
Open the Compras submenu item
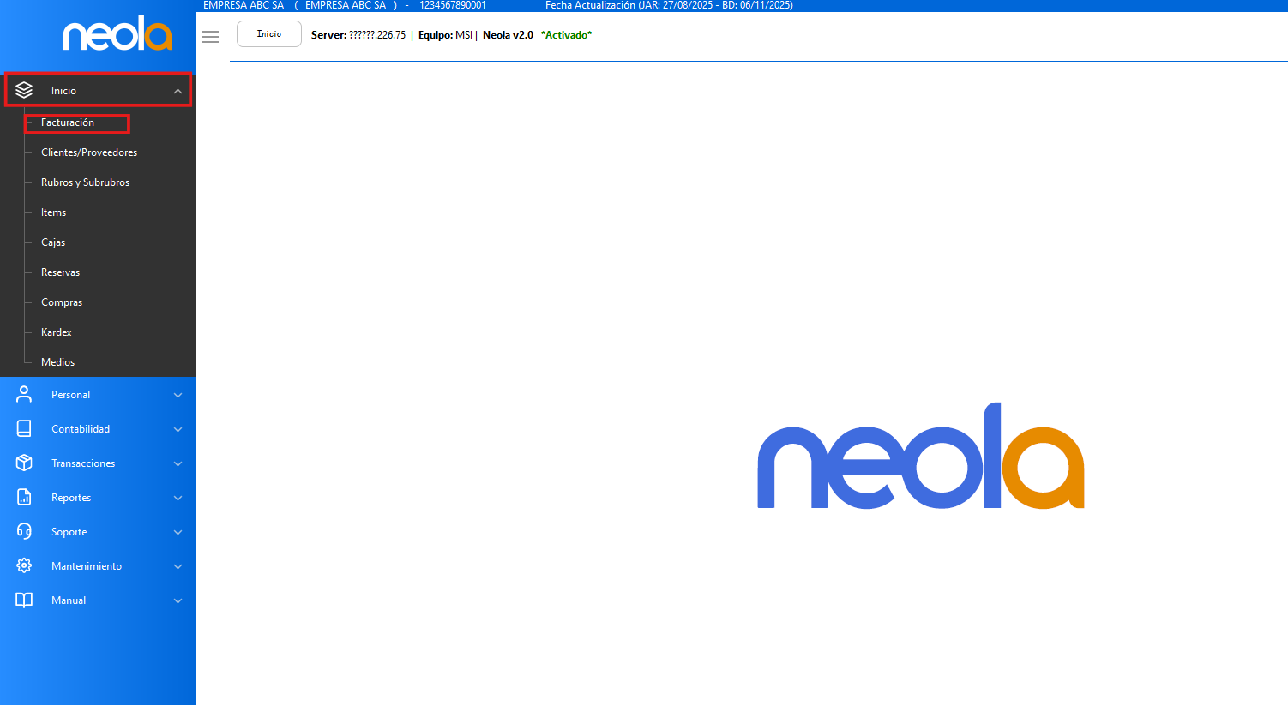click(x=62, y=302)
